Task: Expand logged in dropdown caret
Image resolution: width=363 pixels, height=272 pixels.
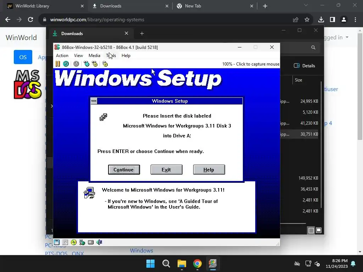Action: (347, 37)
